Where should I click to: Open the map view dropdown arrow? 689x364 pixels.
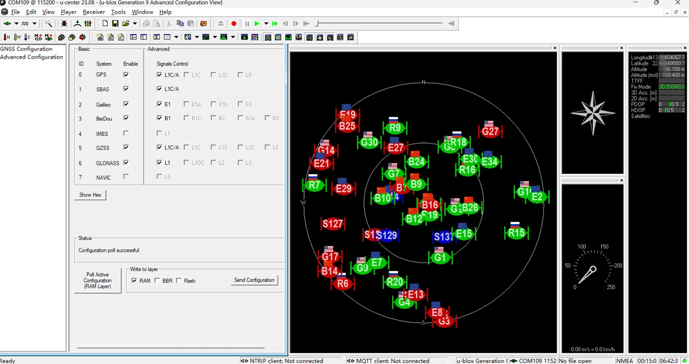197,37
